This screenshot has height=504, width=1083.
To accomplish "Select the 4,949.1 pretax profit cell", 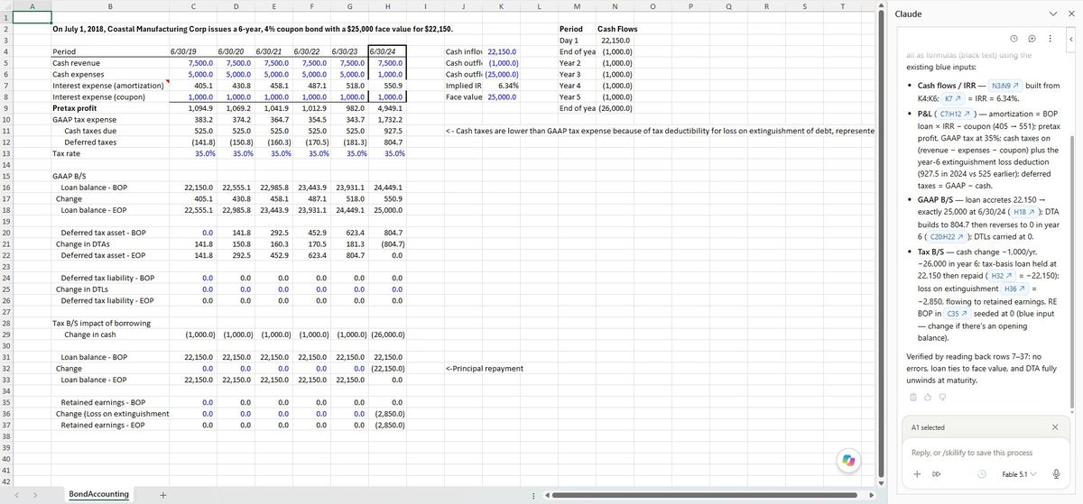I will click(x=386, y=107).
